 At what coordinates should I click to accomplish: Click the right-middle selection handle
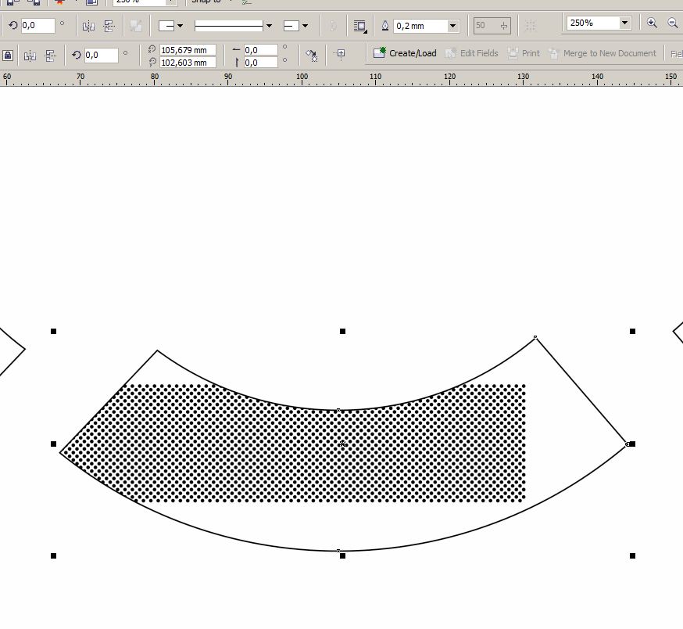click(x=632, y=444)
